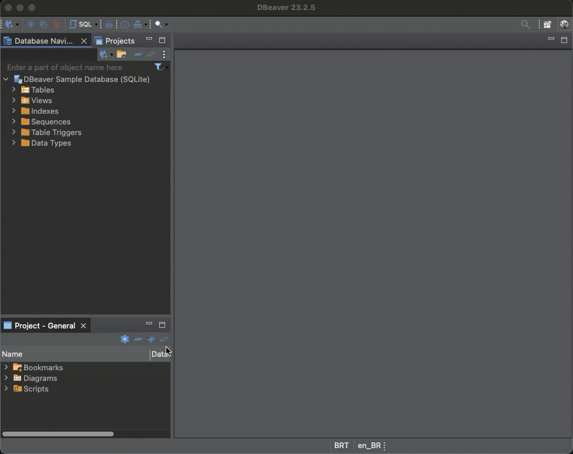Open dropdown arrow next to SQL button
The height and width of the screenshot is (454, 573).
pos(97,25)
